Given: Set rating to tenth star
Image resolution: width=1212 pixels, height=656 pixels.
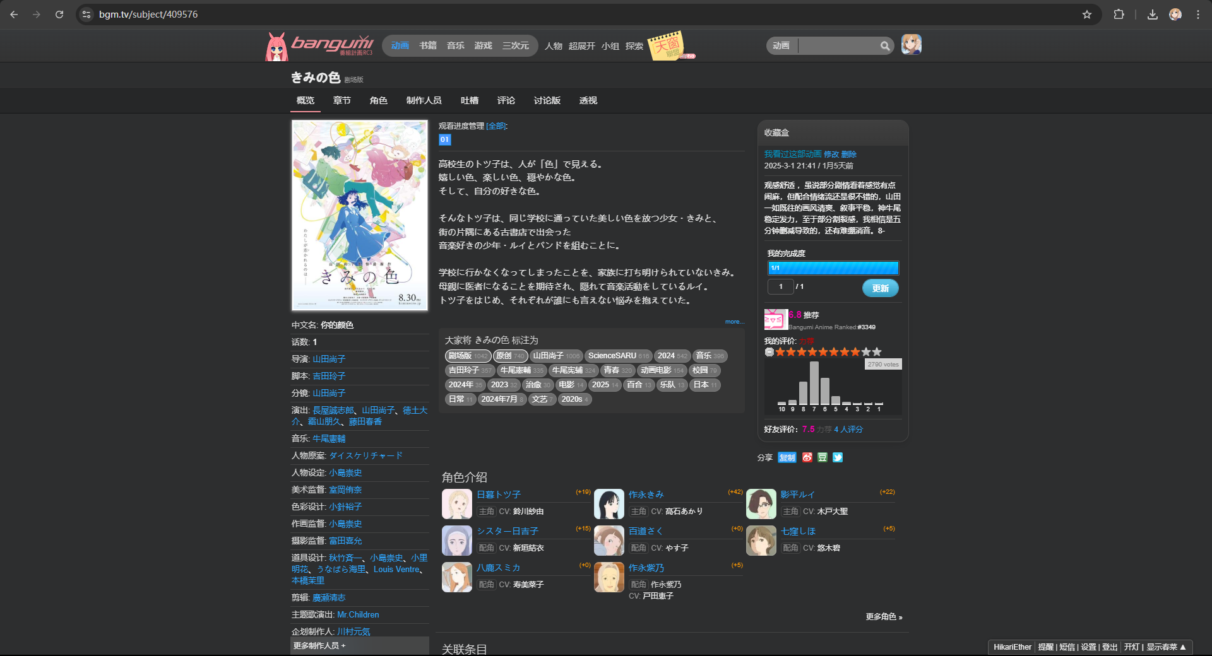Looking at the screenshot, I should click(877, 352).
